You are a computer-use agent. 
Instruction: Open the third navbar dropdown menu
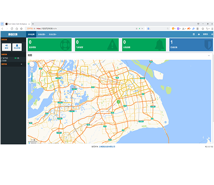click(52, 35)
